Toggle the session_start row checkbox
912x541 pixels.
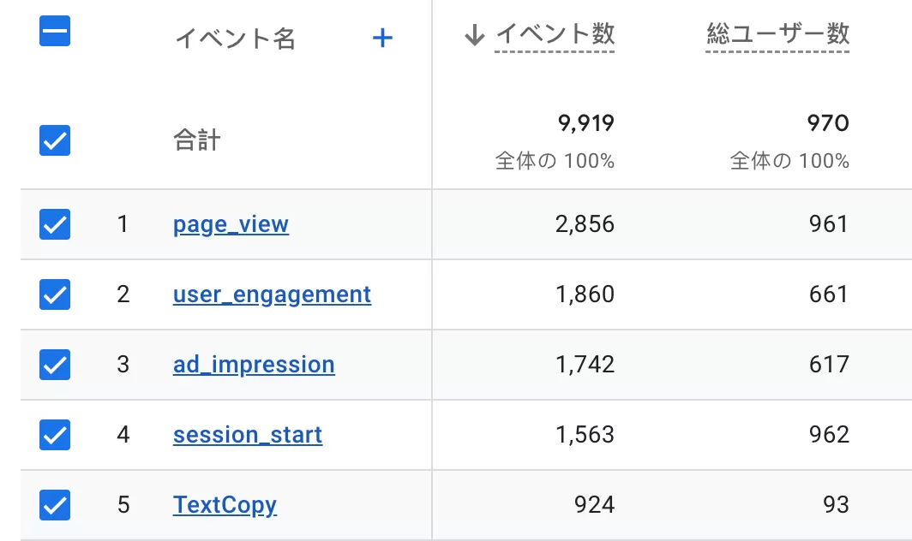(x=55, y=435)
